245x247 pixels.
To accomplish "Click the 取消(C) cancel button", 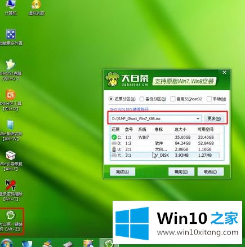I will [x=211, y=172].
